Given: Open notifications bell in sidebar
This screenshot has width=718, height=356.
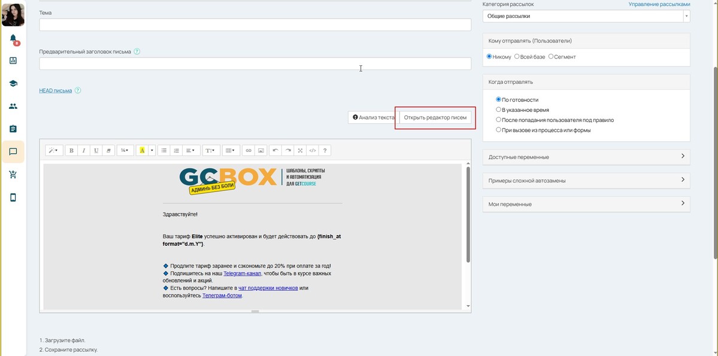Looking at the screenshot, I should tap(13, 39).
